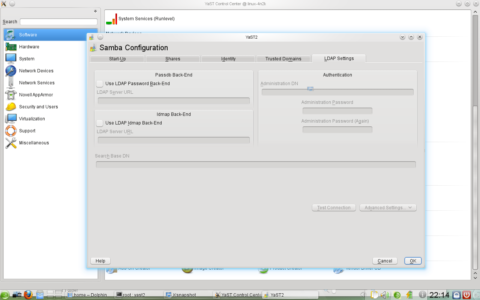480x300 pixels.
Task: Click the Administration DN field
Action: click(337, 92)
